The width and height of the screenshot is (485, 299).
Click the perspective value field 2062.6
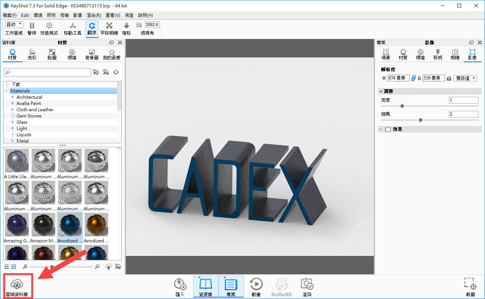[152, 25]
